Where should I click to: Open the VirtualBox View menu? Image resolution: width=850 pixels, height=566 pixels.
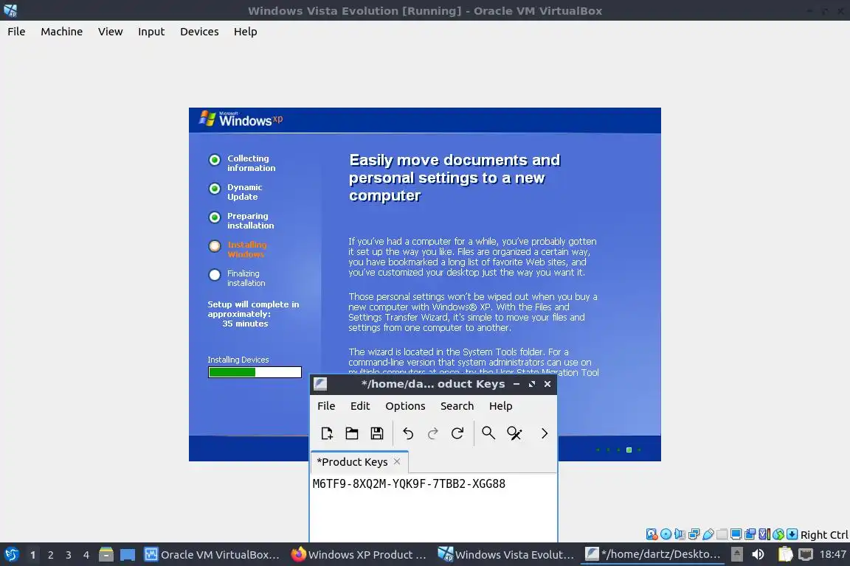[x=110, y=32]
